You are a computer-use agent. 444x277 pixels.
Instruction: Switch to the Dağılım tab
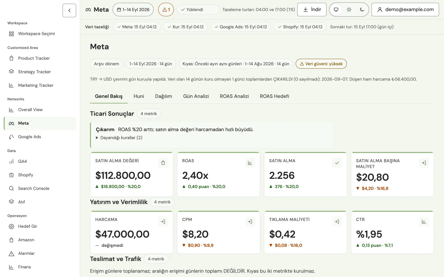tap(163, 96)
